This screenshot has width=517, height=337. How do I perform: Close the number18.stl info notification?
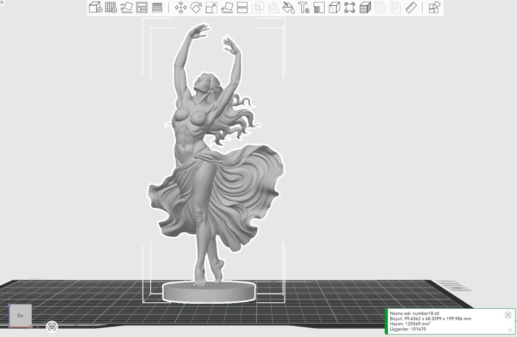508,315
